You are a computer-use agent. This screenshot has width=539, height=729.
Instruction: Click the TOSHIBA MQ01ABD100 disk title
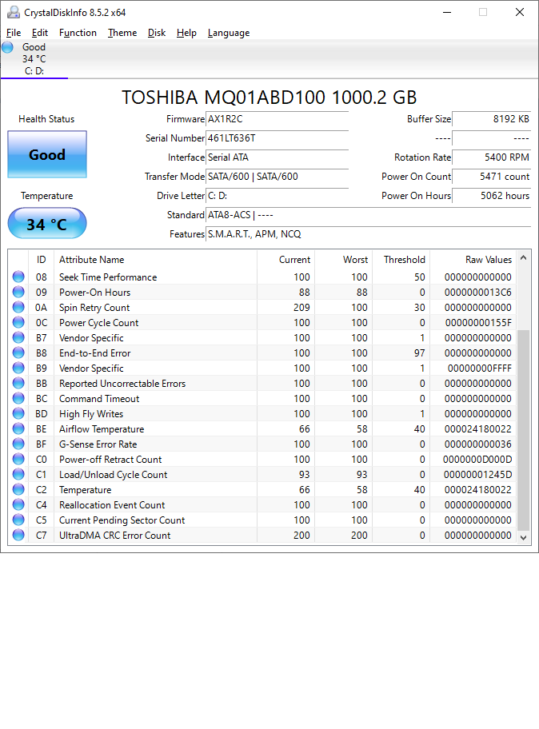269,98
